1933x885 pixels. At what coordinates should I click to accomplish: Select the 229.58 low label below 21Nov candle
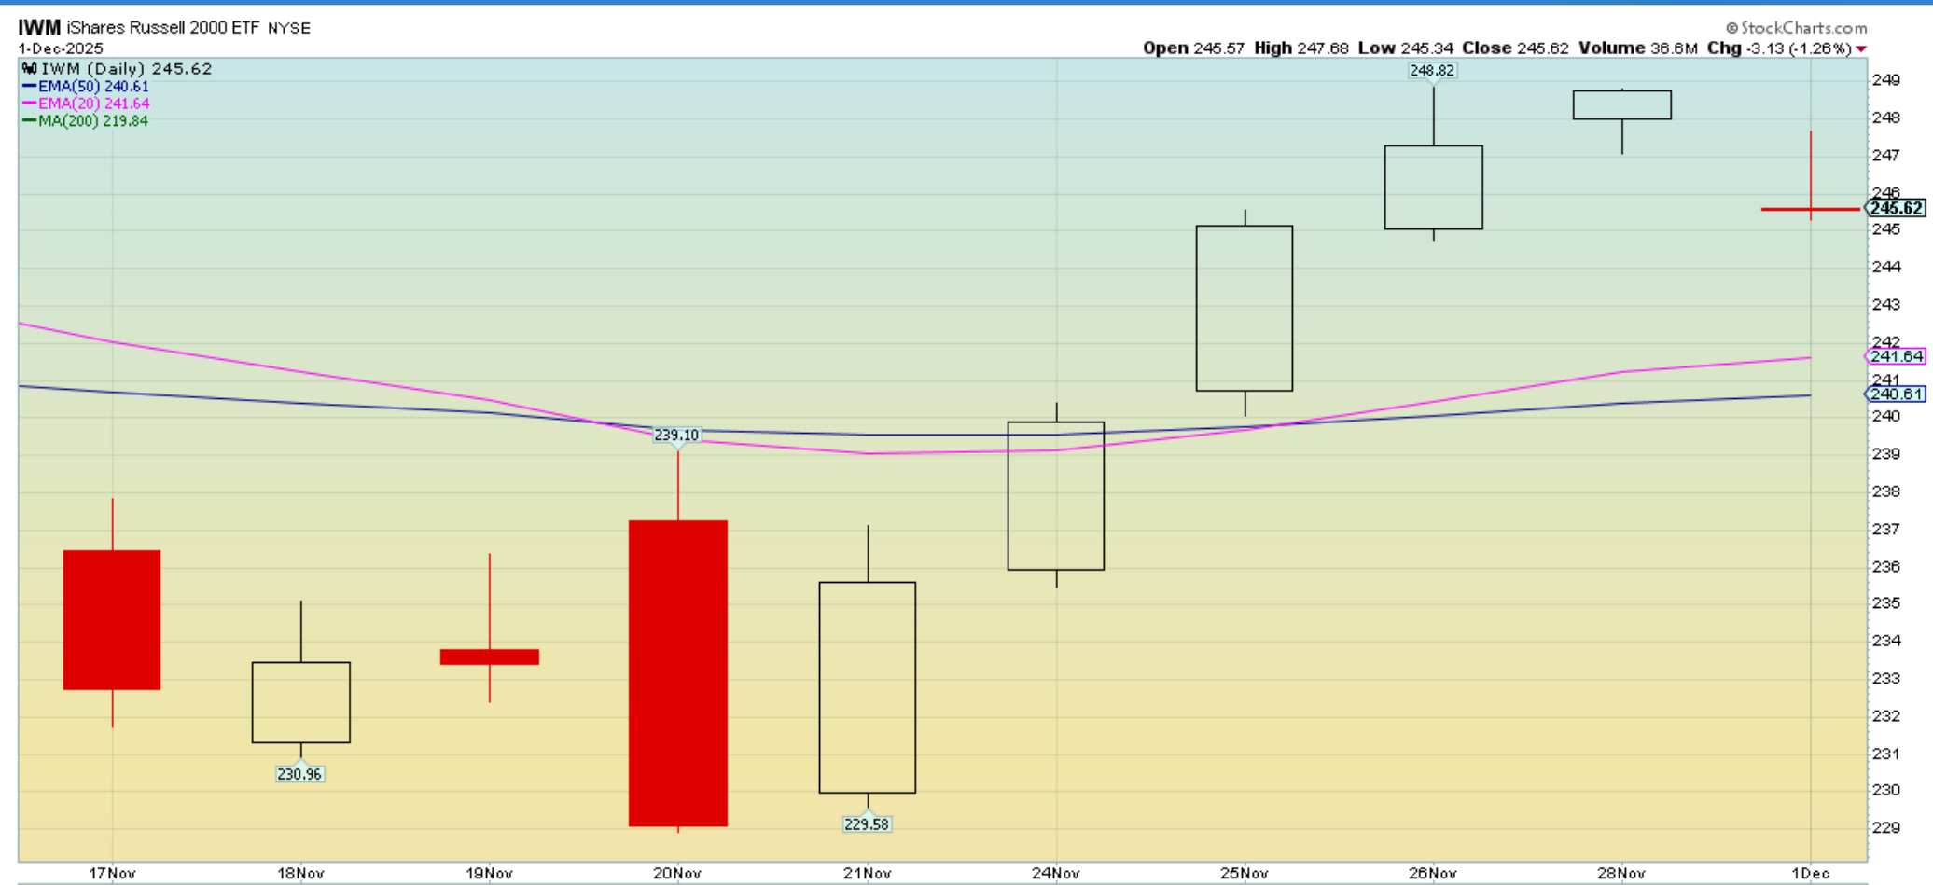(866, 823)
